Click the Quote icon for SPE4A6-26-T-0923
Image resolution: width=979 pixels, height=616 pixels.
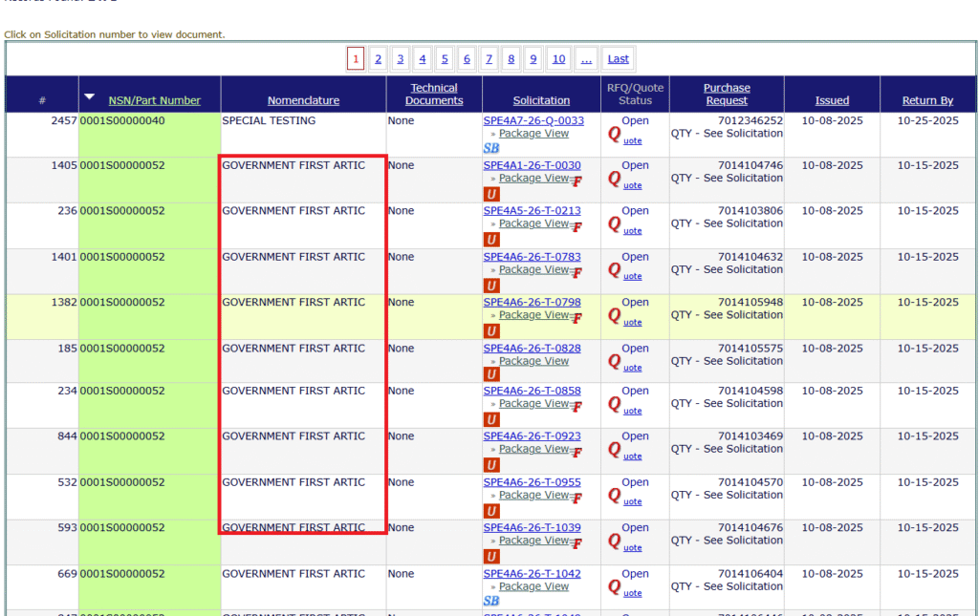tap(615, 451)
